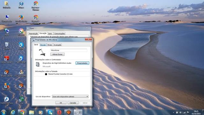This screenshot has height=115, width=204.
Task: Switch to Skype on the taskbar
Action: 50,112
